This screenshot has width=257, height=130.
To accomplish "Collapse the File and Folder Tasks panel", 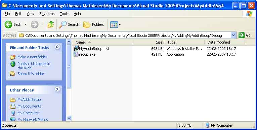I will 57,47.
